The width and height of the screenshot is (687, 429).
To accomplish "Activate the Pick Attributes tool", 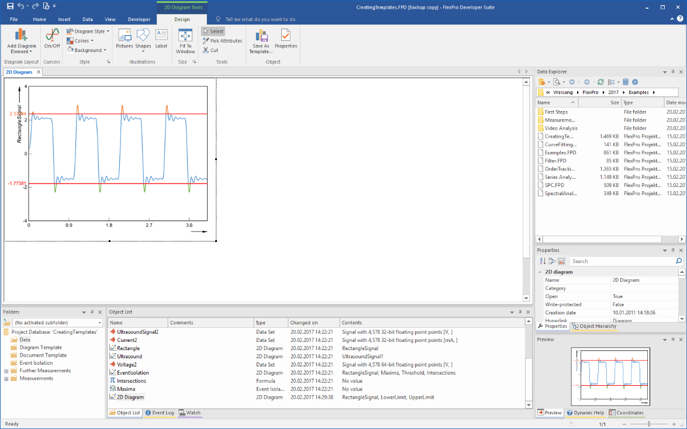I will pos(222,41).
